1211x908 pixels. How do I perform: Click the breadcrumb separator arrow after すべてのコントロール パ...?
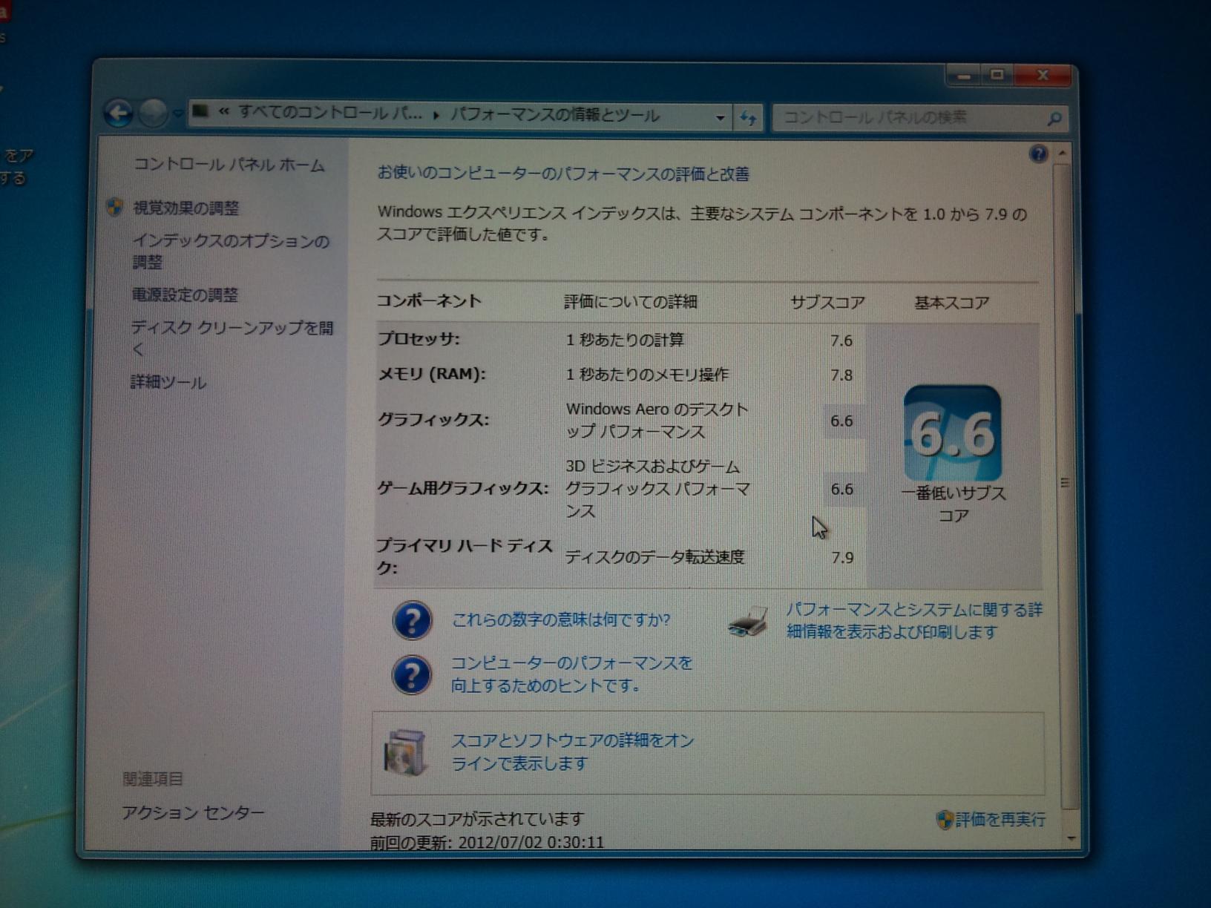point(436,115)
